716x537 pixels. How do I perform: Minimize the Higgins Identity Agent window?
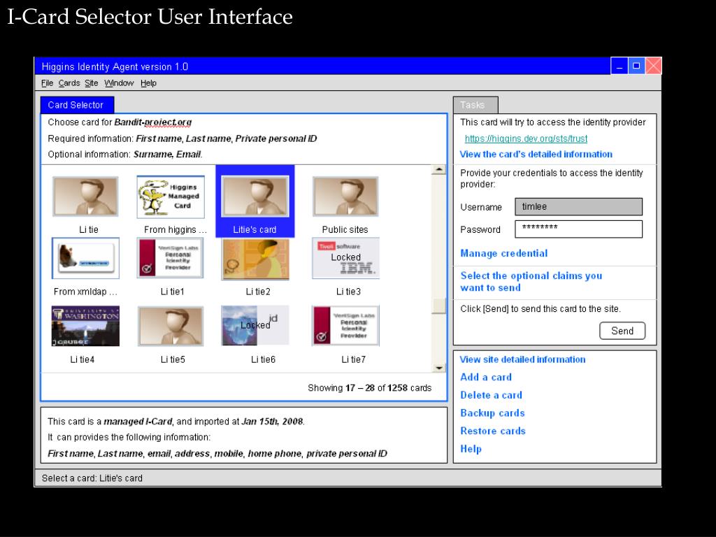(x=620, y=66)
